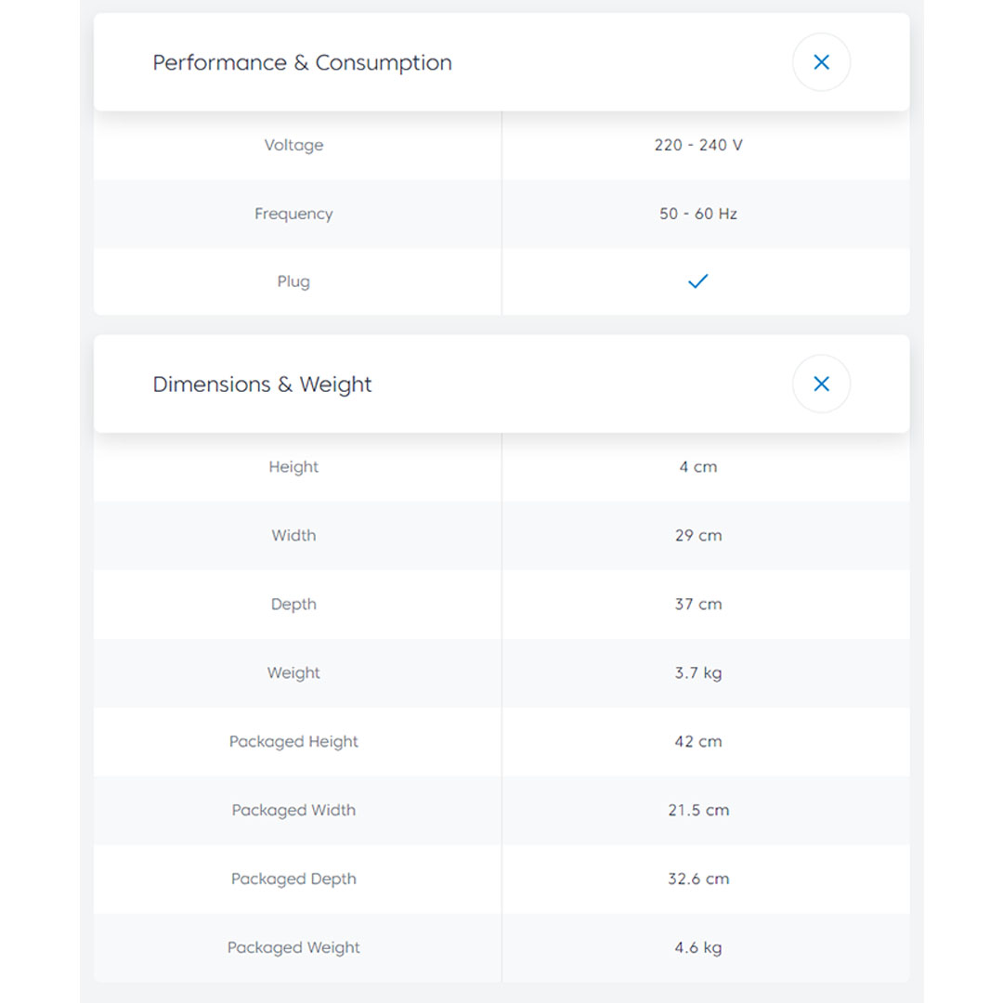1003x1003 pixels.
Task: Click the 42 cm value
Action: coord(697,742)
